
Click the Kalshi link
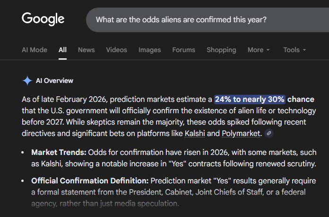(x=195, y=134)
